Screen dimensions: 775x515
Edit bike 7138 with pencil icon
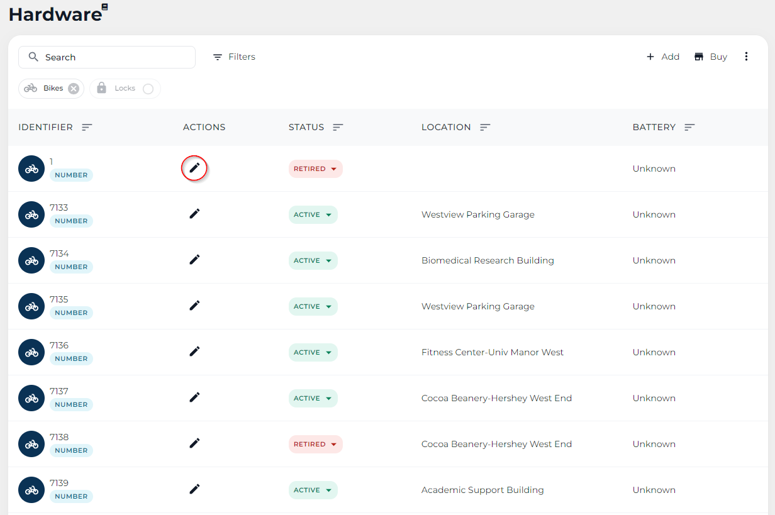coord(194,443)
